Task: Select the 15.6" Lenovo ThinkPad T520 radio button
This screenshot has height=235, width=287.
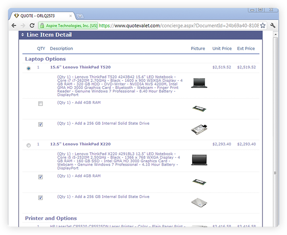Action: (x=29, y=68)
